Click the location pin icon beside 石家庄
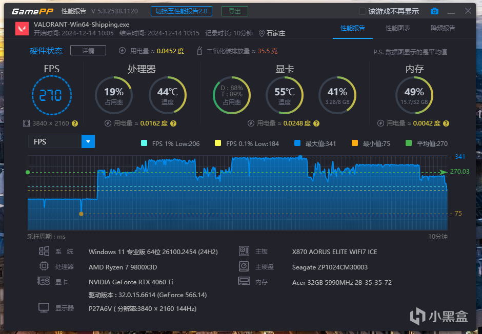 [262, 33]
